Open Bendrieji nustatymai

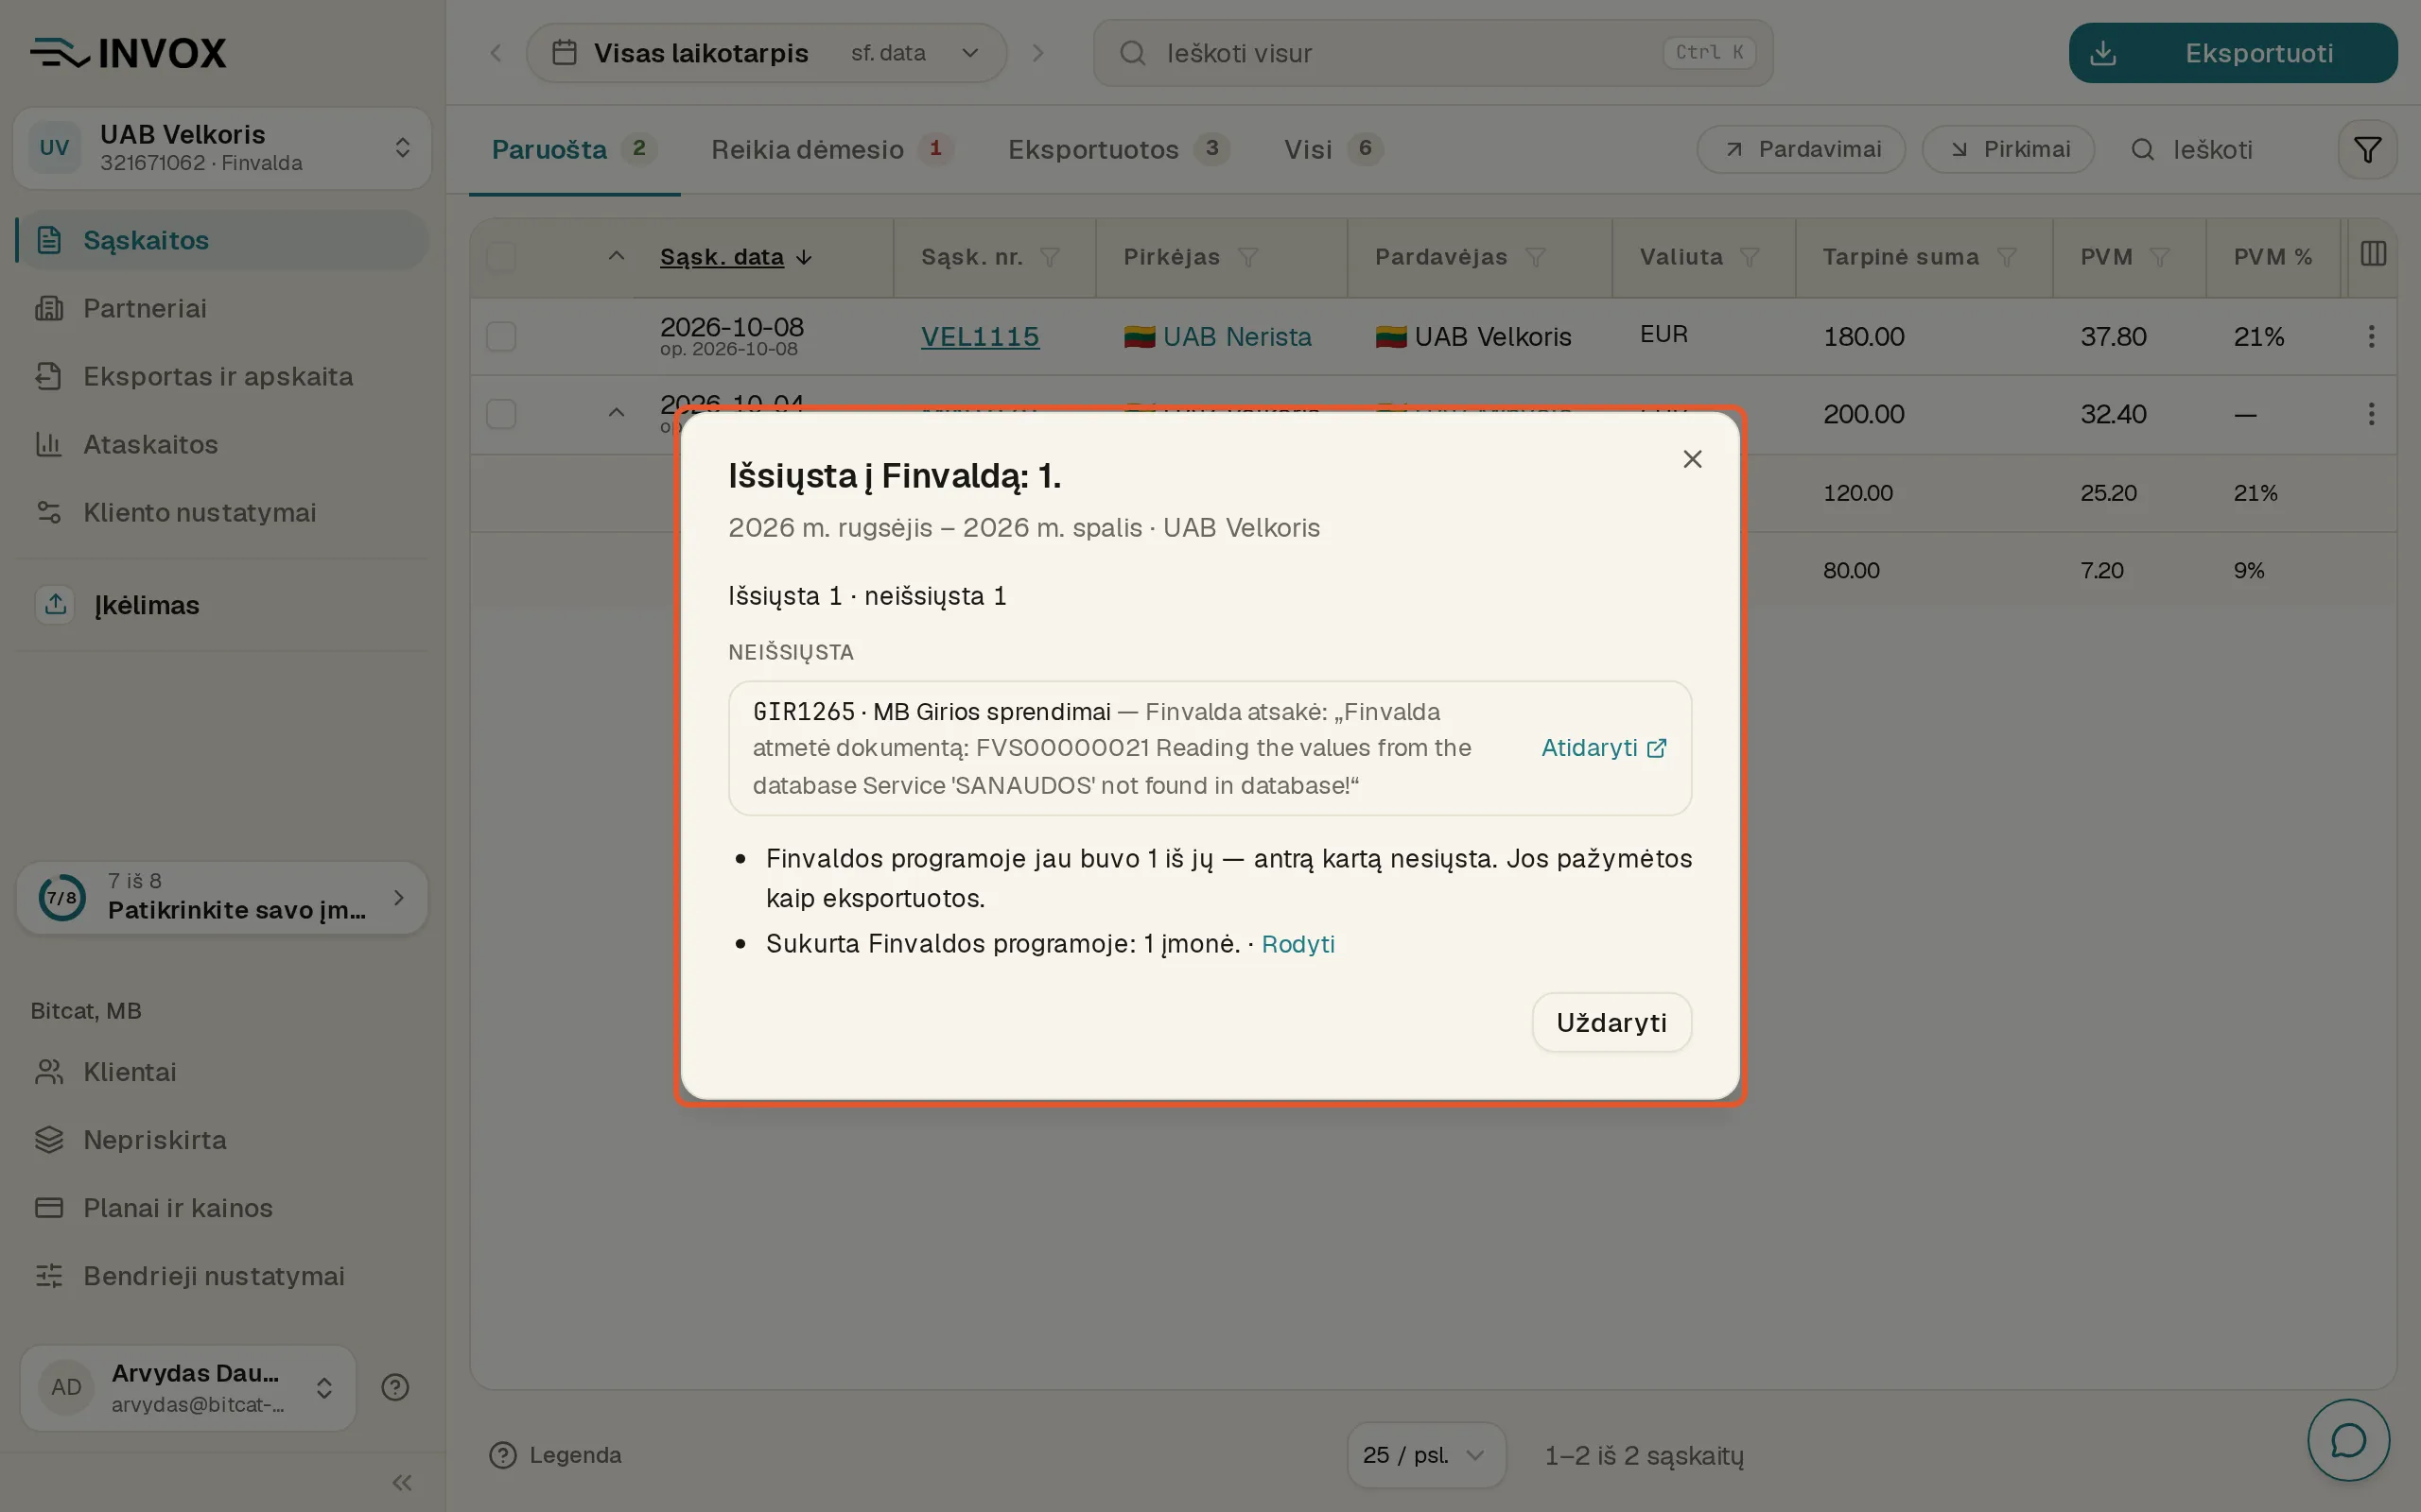click(221, 1276)
